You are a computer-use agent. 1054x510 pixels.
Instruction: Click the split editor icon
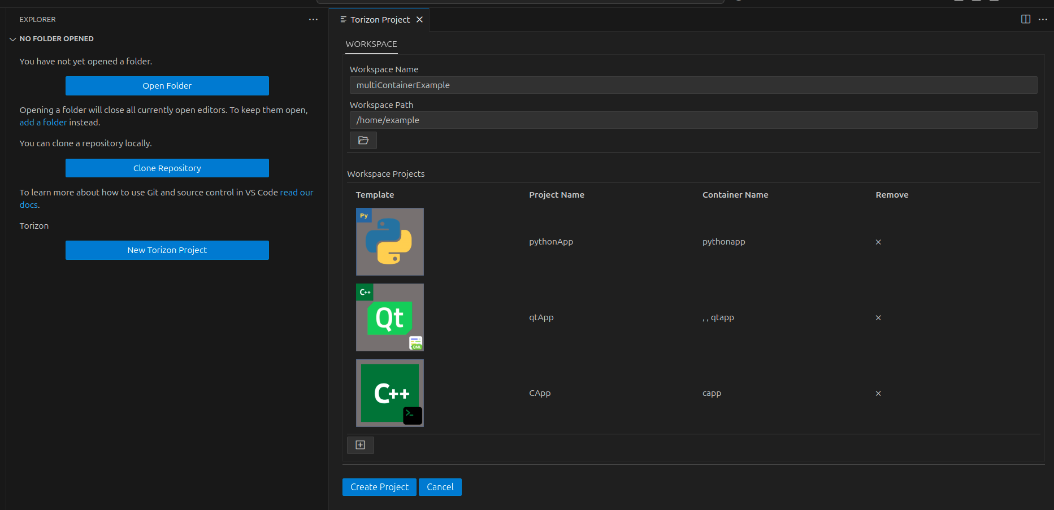pos(1025,19)
